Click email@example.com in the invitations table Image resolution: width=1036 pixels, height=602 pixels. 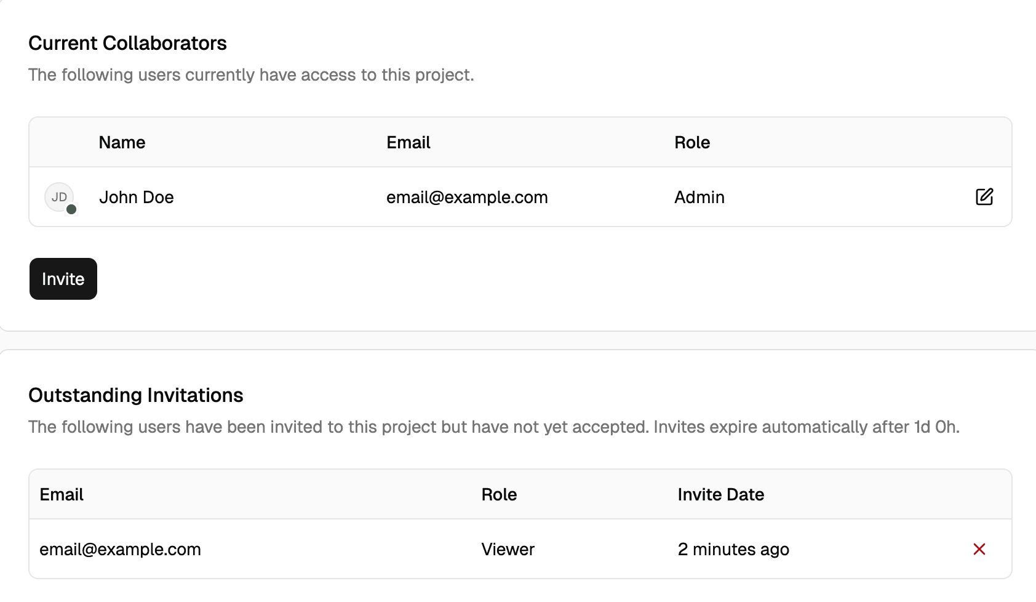(120, 549)
